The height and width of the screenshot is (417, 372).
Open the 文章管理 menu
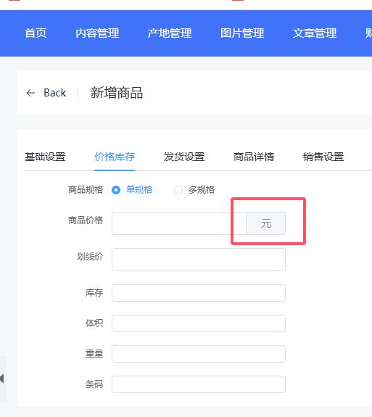(315, 33)
